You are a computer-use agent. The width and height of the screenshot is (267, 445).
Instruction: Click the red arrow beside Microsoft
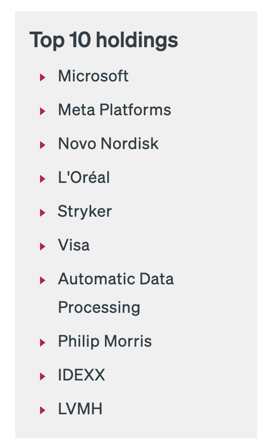pos(43,77)
